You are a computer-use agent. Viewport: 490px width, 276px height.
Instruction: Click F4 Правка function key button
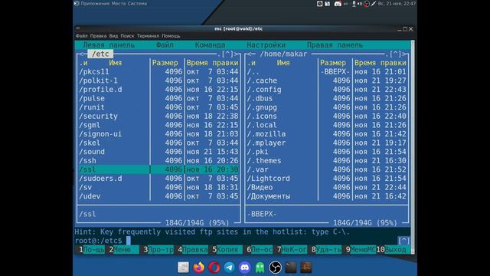(x=191, y=250)
